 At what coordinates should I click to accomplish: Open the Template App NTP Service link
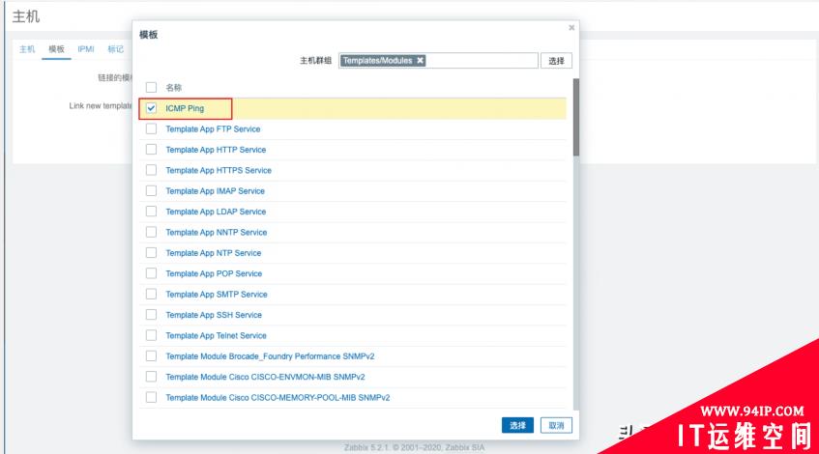[213, 252]
